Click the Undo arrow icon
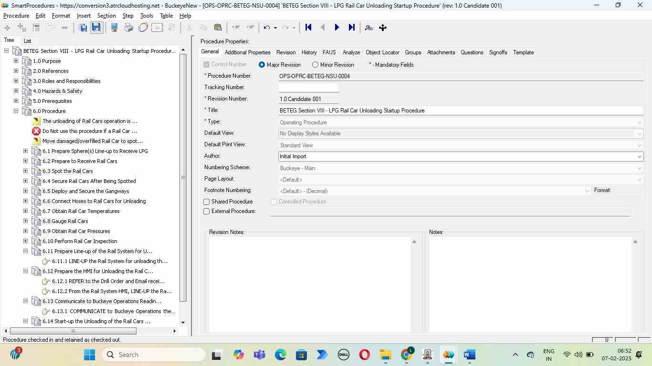This screenshot has height=366, width=652. [267, 28]
